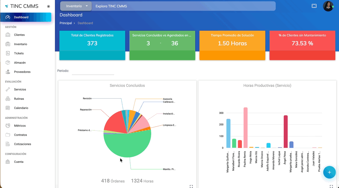Screen dimensions: 339x188
Task: Toggle fullscreen with the top-right frame icon
Action: coord(314,6)
